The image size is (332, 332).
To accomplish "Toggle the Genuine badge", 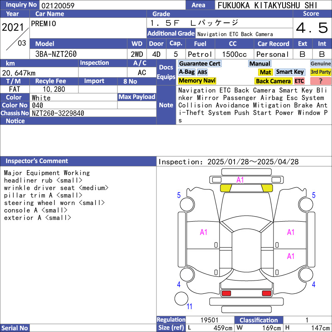I will (x=320, y=63).
